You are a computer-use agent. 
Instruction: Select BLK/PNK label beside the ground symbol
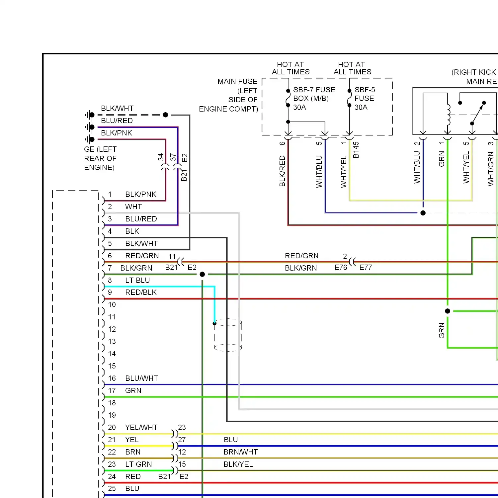[117, 133]
